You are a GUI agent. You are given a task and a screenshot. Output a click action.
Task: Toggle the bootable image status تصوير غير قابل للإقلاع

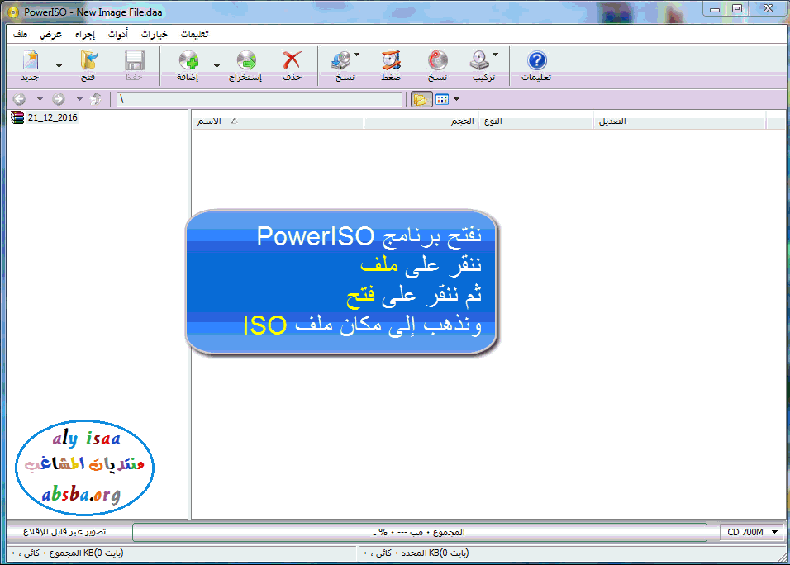click(69, 533)
